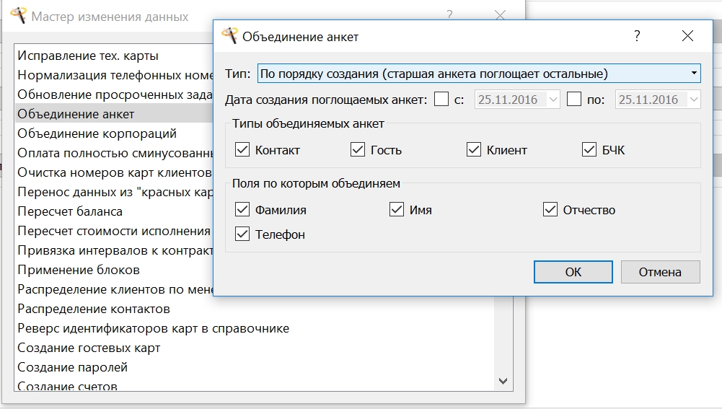Click the help question mark in Объединение анкет
Viewport: 722px width, 409px height.
click(637, 36)
